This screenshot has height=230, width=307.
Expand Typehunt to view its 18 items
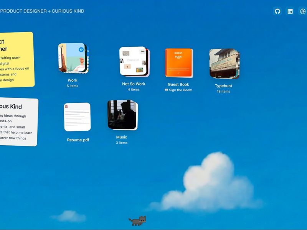tap(224, 62)
